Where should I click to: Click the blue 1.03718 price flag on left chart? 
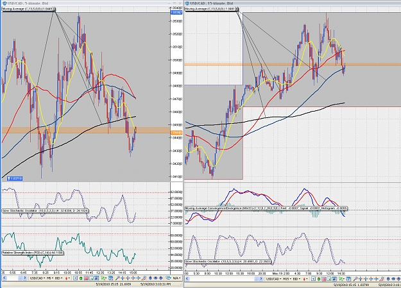15,178
